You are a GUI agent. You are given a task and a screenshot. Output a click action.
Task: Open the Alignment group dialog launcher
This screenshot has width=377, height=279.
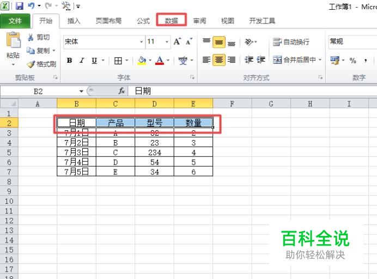click(320, 77)
